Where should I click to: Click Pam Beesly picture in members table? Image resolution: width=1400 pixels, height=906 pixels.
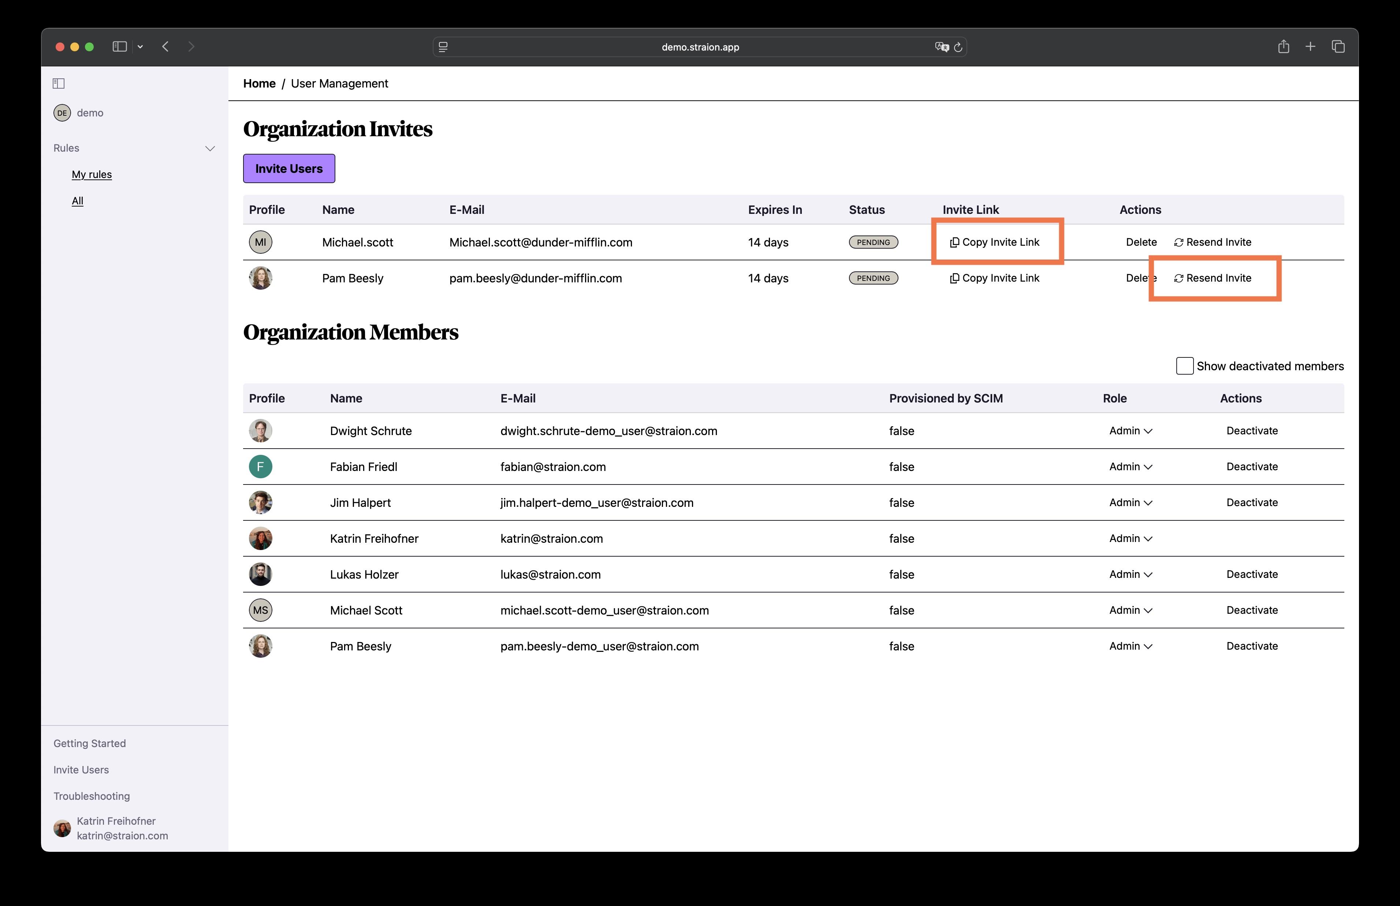coord(260,646)
